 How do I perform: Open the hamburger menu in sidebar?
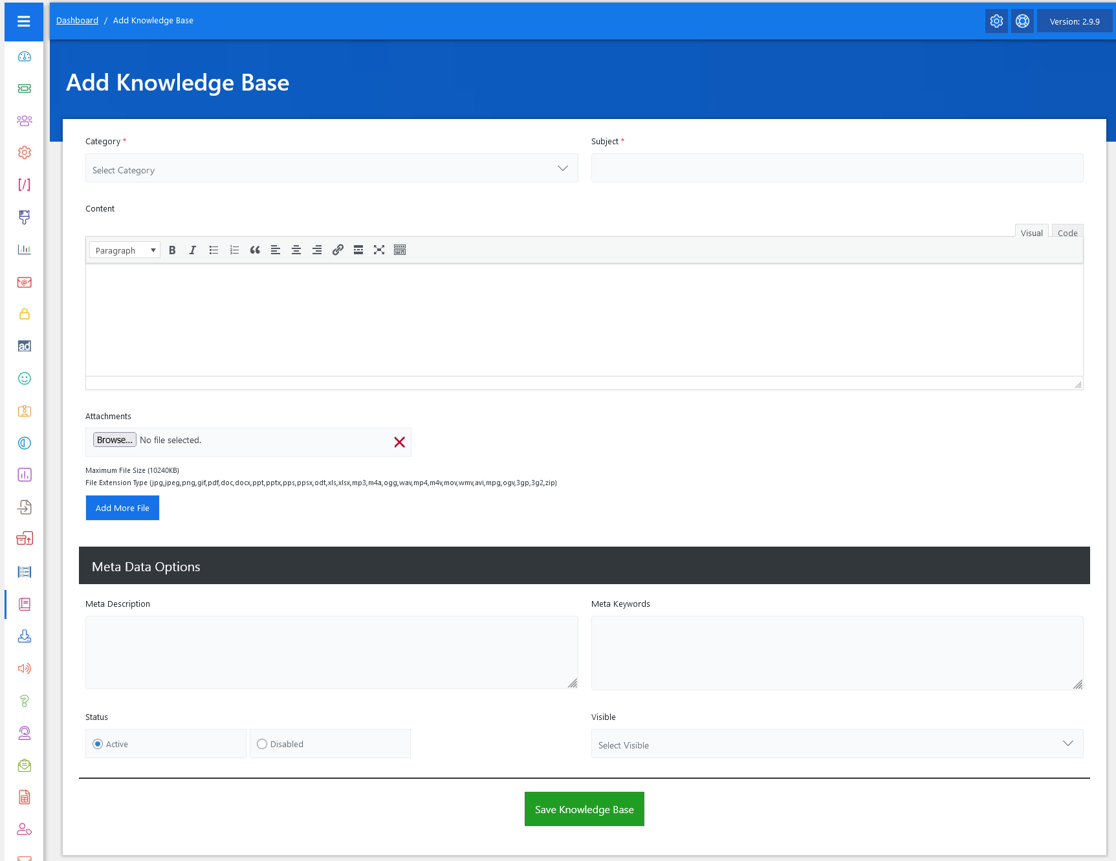pyautogui.click(x=24, y=21)
